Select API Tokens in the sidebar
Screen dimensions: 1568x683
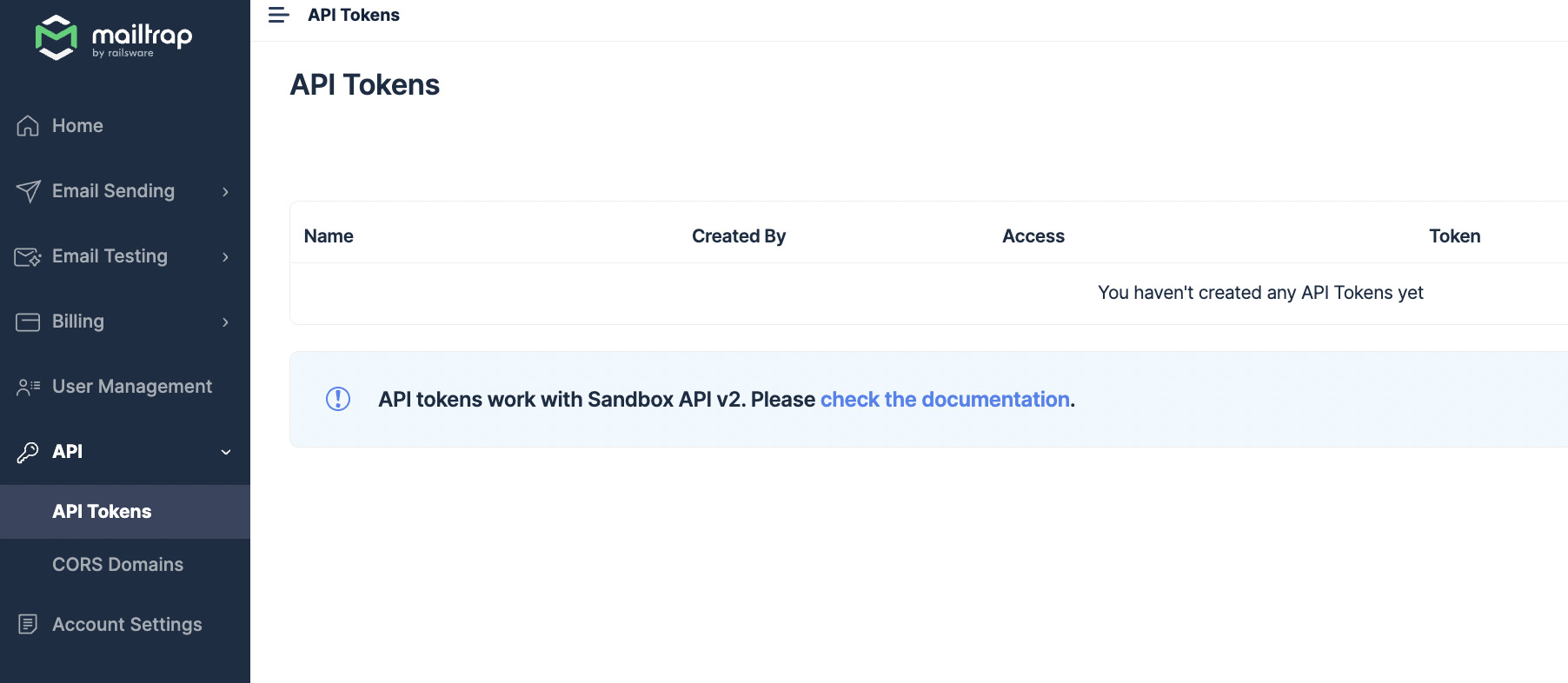coord(102,512)
